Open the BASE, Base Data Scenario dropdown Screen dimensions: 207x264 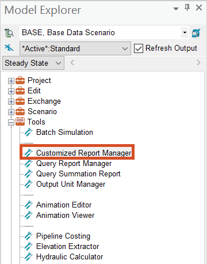pos(185,32)
